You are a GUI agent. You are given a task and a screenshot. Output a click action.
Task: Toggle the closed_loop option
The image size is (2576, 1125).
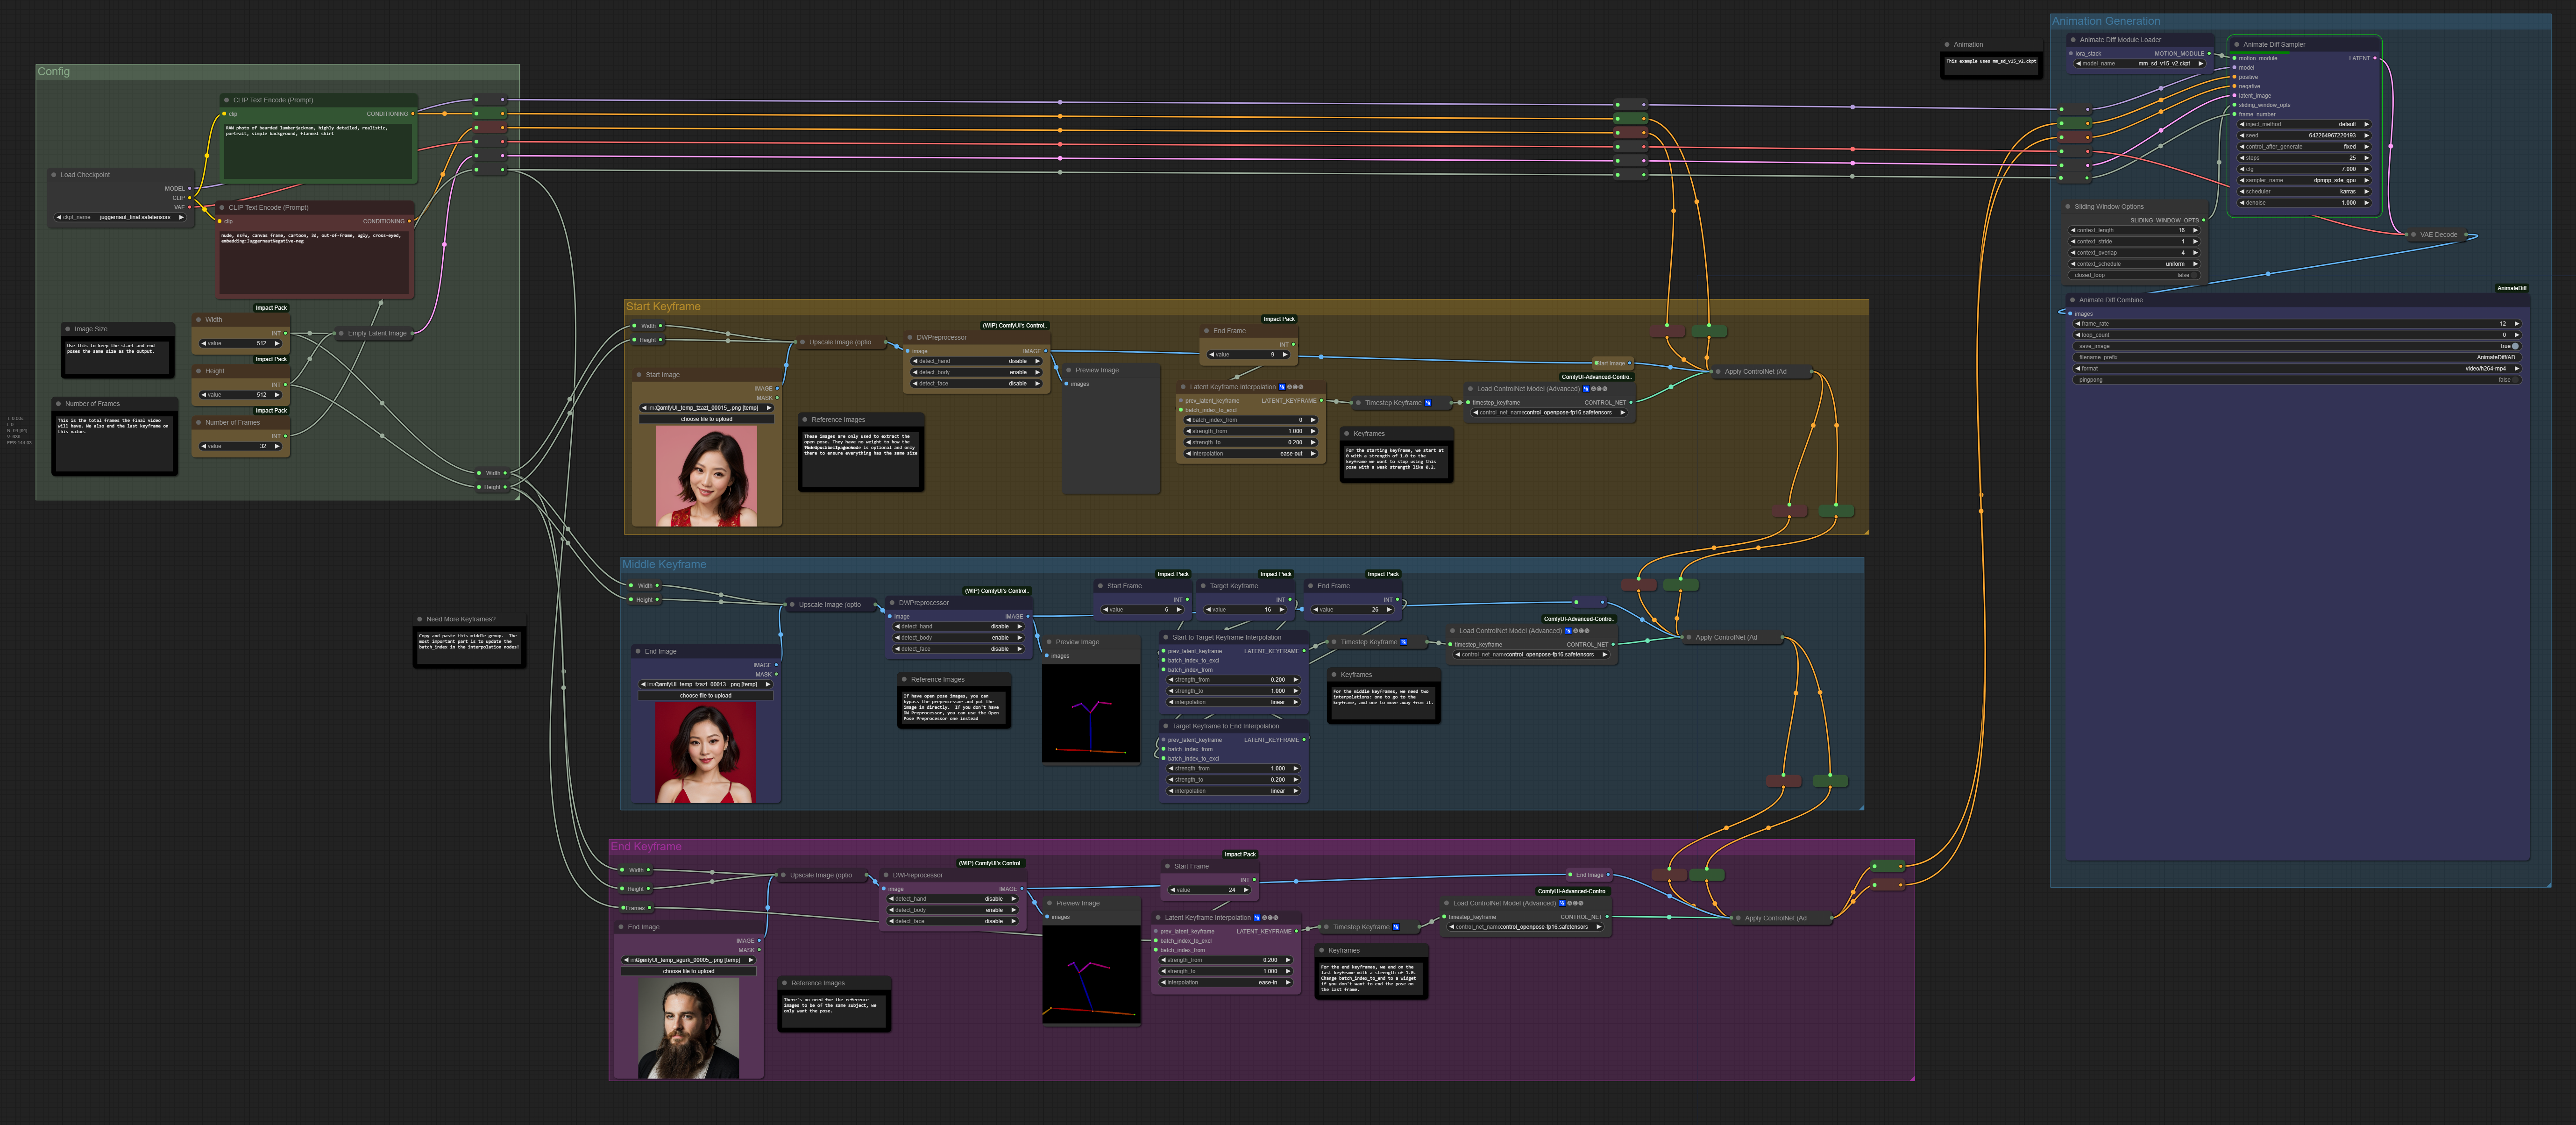2194,275
